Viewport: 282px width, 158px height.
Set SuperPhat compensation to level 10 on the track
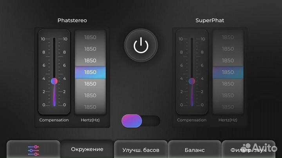click(x=192, y=39)
